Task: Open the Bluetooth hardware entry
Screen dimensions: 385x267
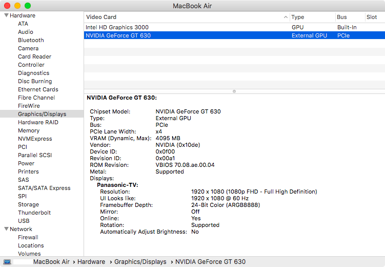Action: tap(31, 40)
